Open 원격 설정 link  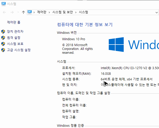[x=14, y=38]
